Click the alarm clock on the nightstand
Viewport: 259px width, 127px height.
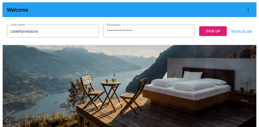[242, 90]
